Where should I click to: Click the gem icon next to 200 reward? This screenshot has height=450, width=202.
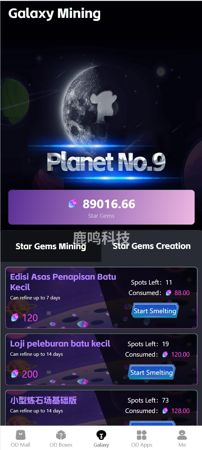point(15,374)
